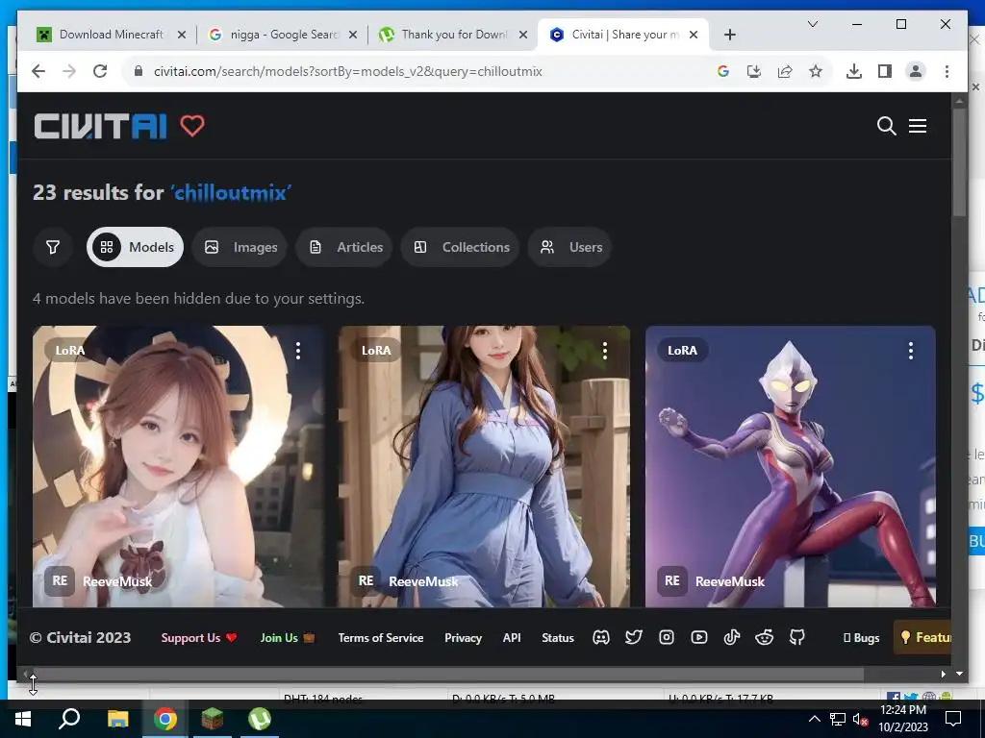
Task: Click the Bugs footer button
Action: click(x=861, y=638)
